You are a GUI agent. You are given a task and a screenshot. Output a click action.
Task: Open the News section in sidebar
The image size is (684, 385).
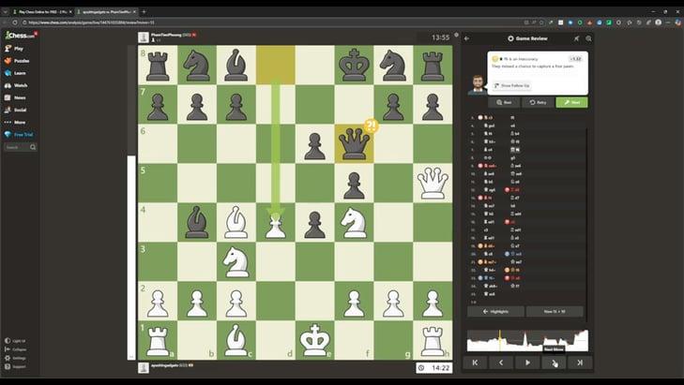[19, 97]
